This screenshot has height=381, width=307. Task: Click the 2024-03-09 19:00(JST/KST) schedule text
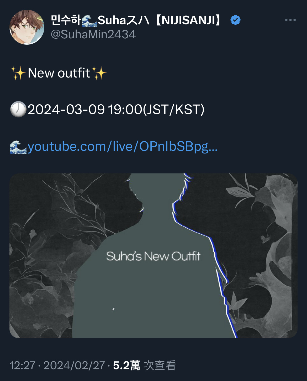pos(116,109)
